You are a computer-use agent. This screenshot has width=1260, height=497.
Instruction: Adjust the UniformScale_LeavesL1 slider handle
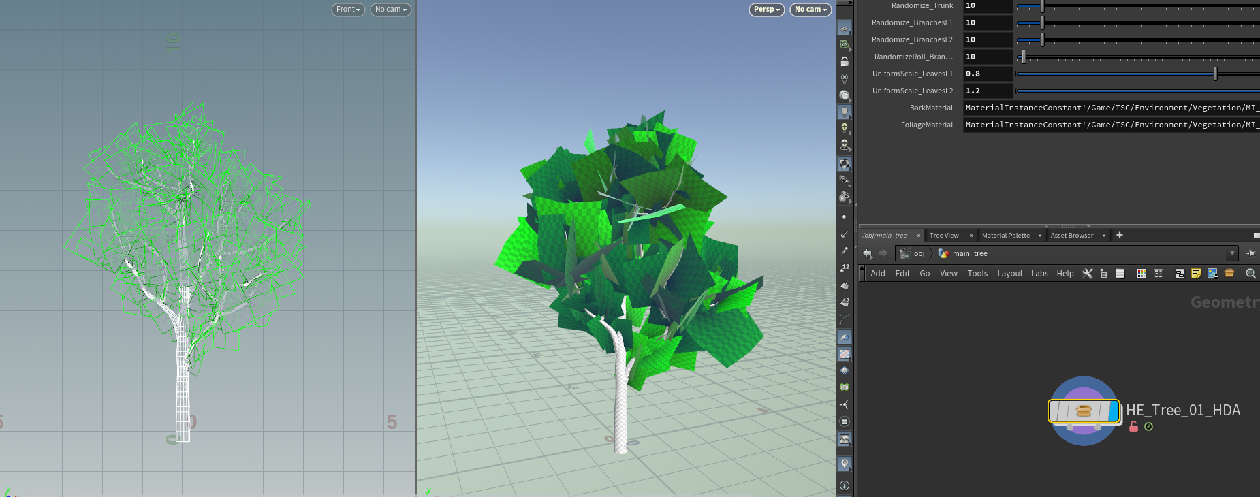click(1215, 74)
